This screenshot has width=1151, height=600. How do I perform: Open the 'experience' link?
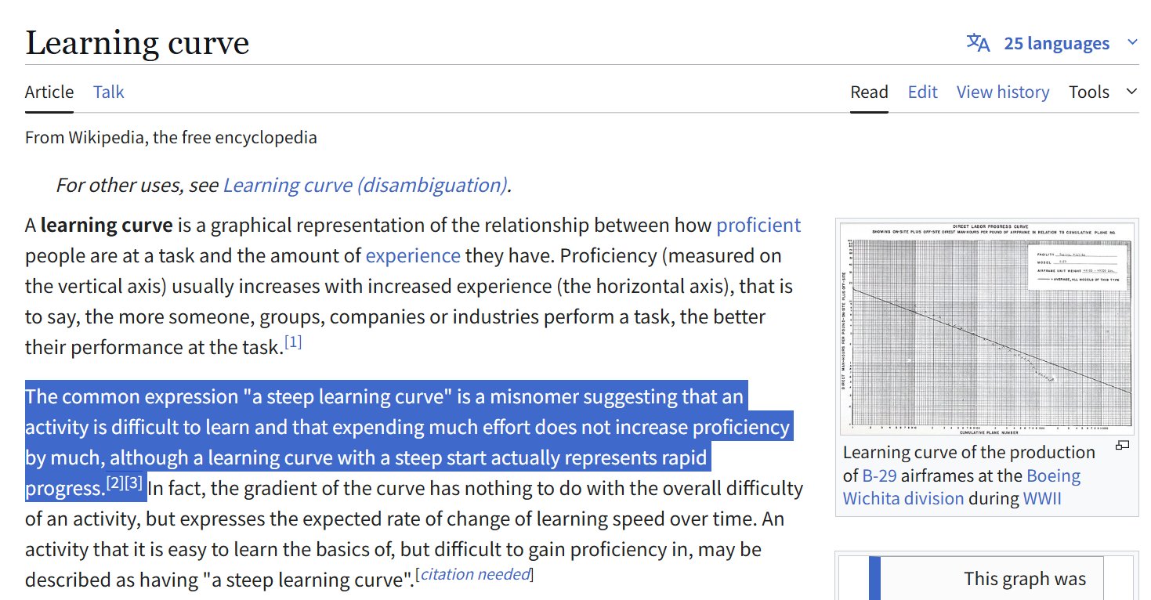[413, 256]
